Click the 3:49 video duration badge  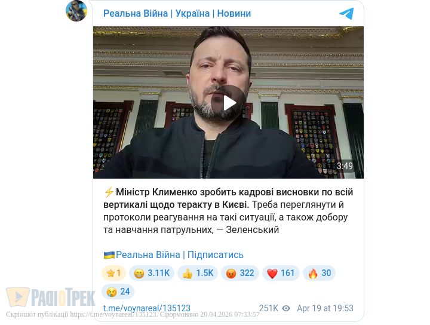coord(345,166)
